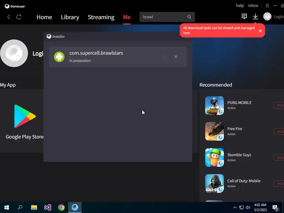
Task: Install Call of Duty: Mobile
Action: [x=279, y=184]
